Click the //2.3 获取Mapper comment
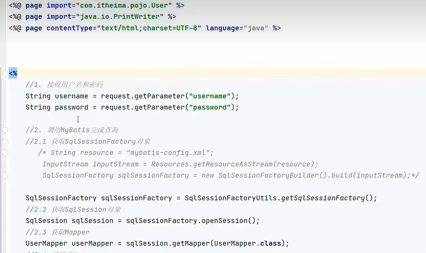The image size is (426, 253). click(58, 232)
